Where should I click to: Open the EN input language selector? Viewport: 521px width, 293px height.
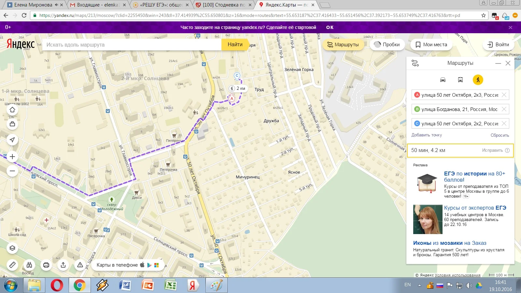[407, 285]
